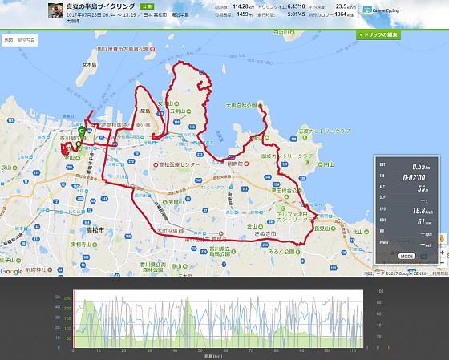Click the 高松市 city label on map
The image size is (449, 360).
tap(95, 229)
